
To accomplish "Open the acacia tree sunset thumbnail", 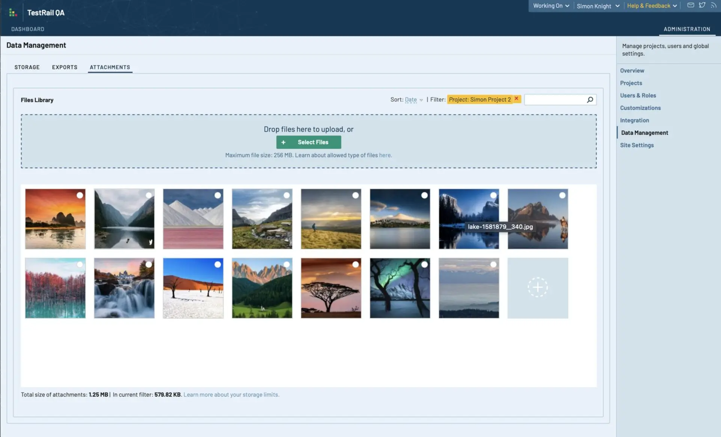I will pyautogui.click(x=331, y=288).
